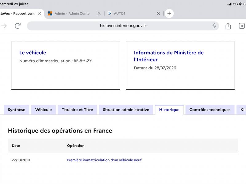Select the Historique tab

click(169, 110)
